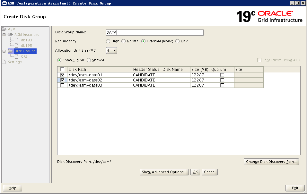
Task: Click the Site column header
Action: click(249, 70)
